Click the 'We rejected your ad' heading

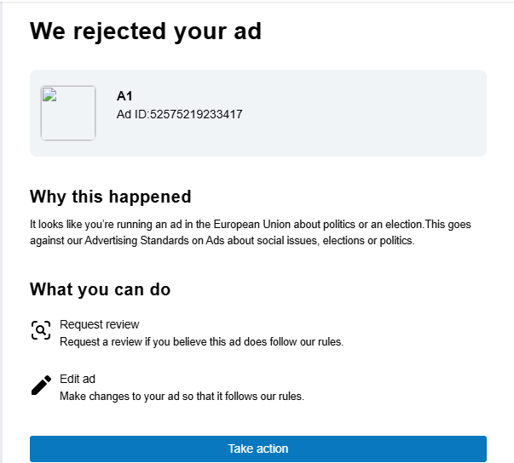click(x=145, y=31)
